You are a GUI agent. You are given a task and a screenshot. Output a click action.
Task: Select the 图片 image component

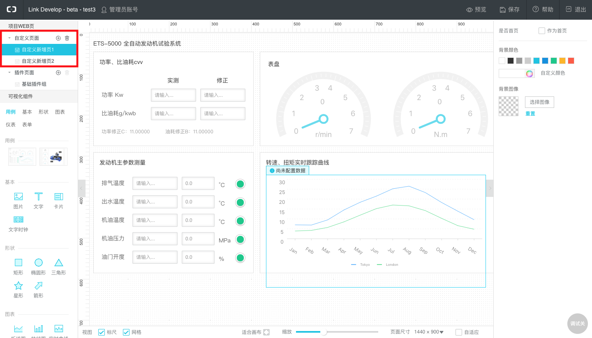(18, 201)
